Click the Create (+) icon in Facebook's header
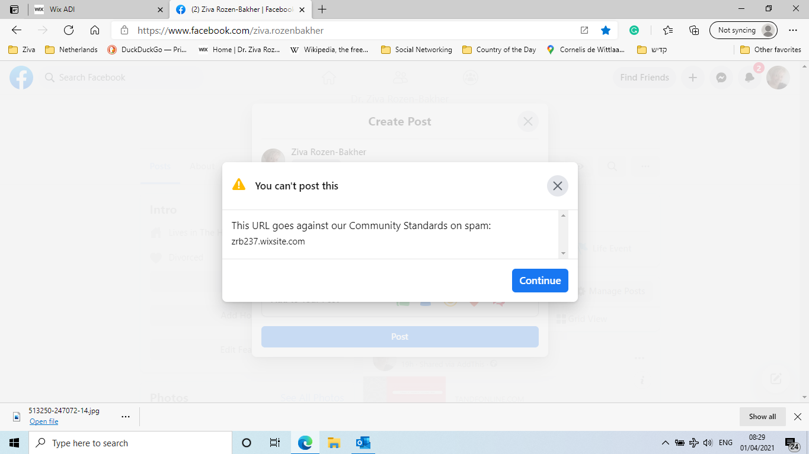The height and width of the screenshot is (454, 809). pos(692,77)
